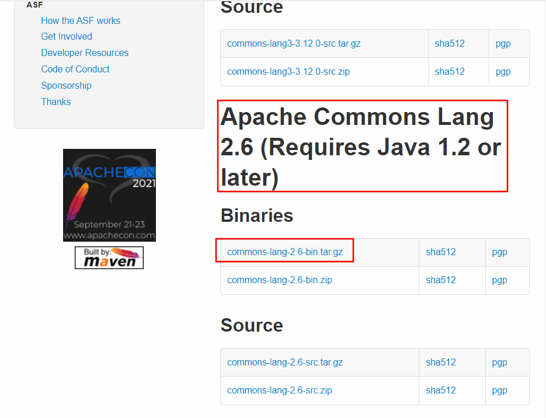This screenshot has width=546, height=418.
Task: Click the Source heading below the Binaries table
Action: point(252,325)
